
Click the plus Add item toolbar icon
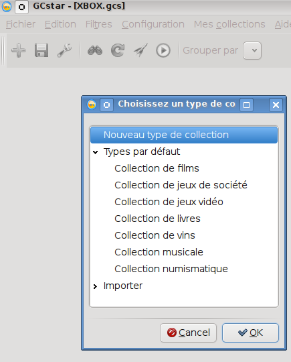click(x=19, y=50)
